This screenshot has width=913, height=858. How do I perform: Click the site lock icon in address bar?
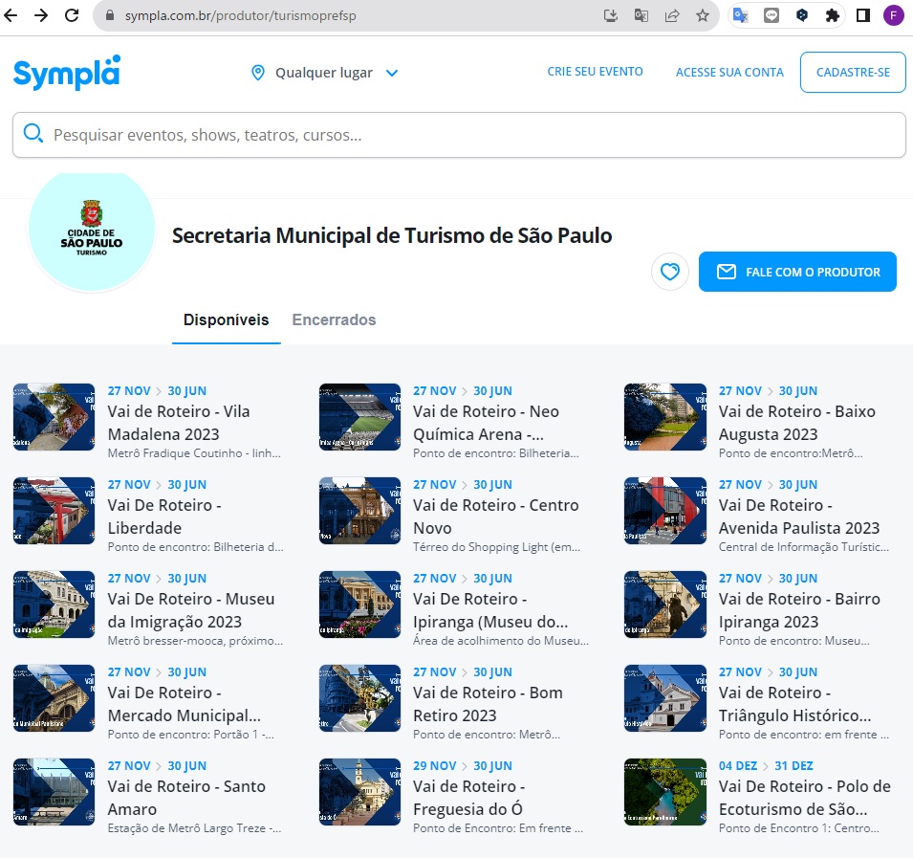[110, 15]
